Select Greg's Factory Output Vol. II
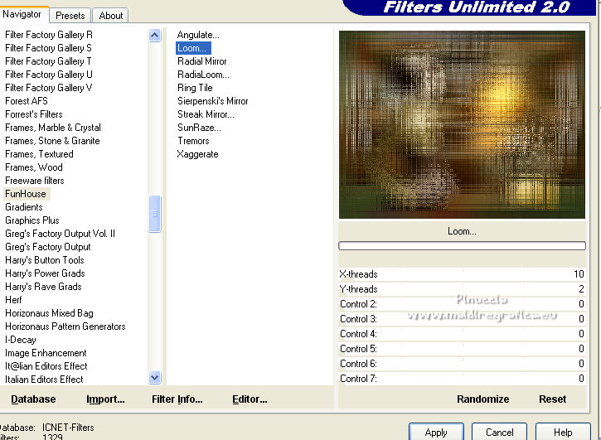Image resolution: width=601 pixels, height=440 pixels. [x=61, y=234]
